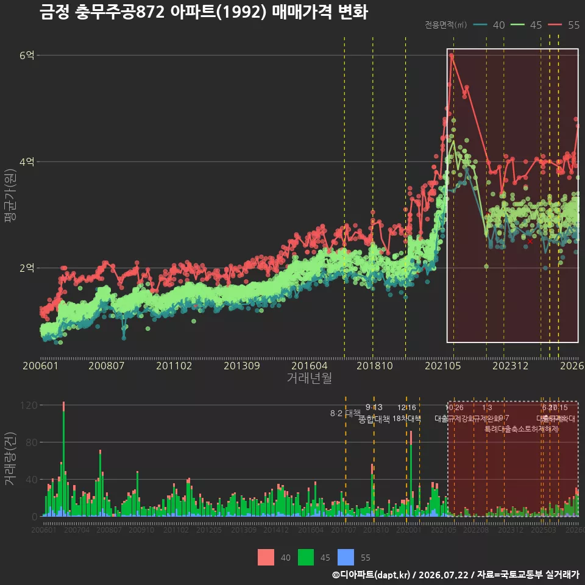
Task: Click the '8·2 대책' policy annotation
Action: (346, 413)
